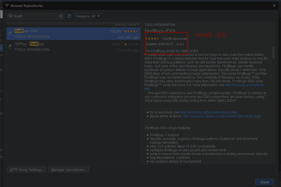Click the Browse Repositories title text
This screenshot has height=187, width=281.
pos(27,6)
